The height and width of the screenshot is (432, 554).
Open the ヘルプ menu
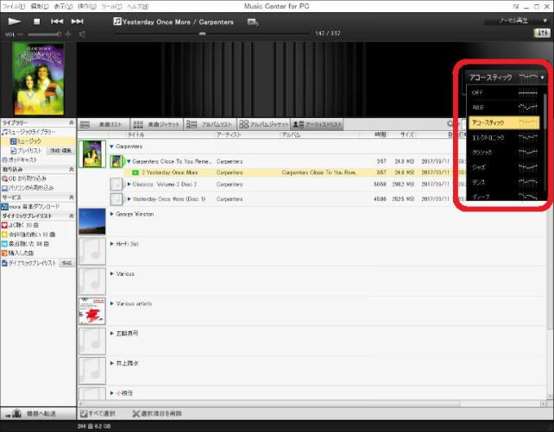[138, 6]
